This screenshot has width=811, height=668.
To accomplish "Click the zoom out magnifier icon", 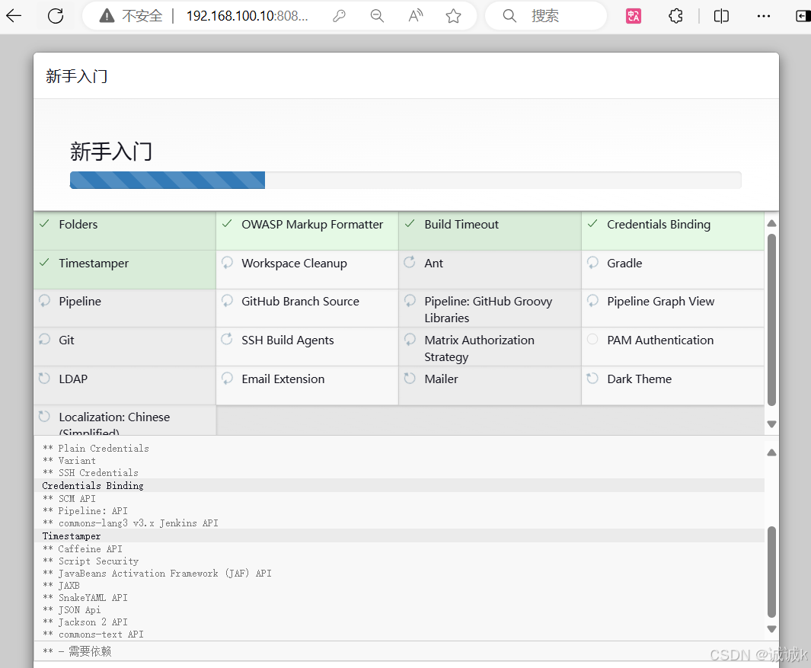I will 377,16.
